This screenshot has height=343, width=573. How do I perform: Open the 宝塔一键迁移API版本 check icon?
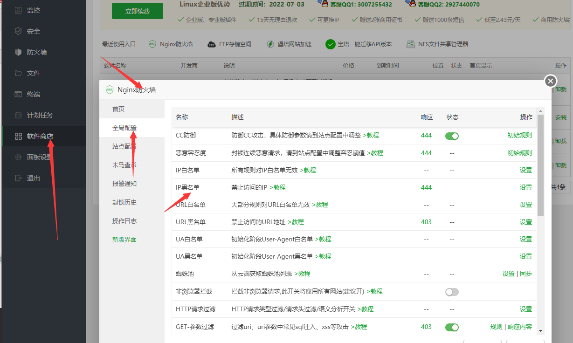tap(331, 44)
